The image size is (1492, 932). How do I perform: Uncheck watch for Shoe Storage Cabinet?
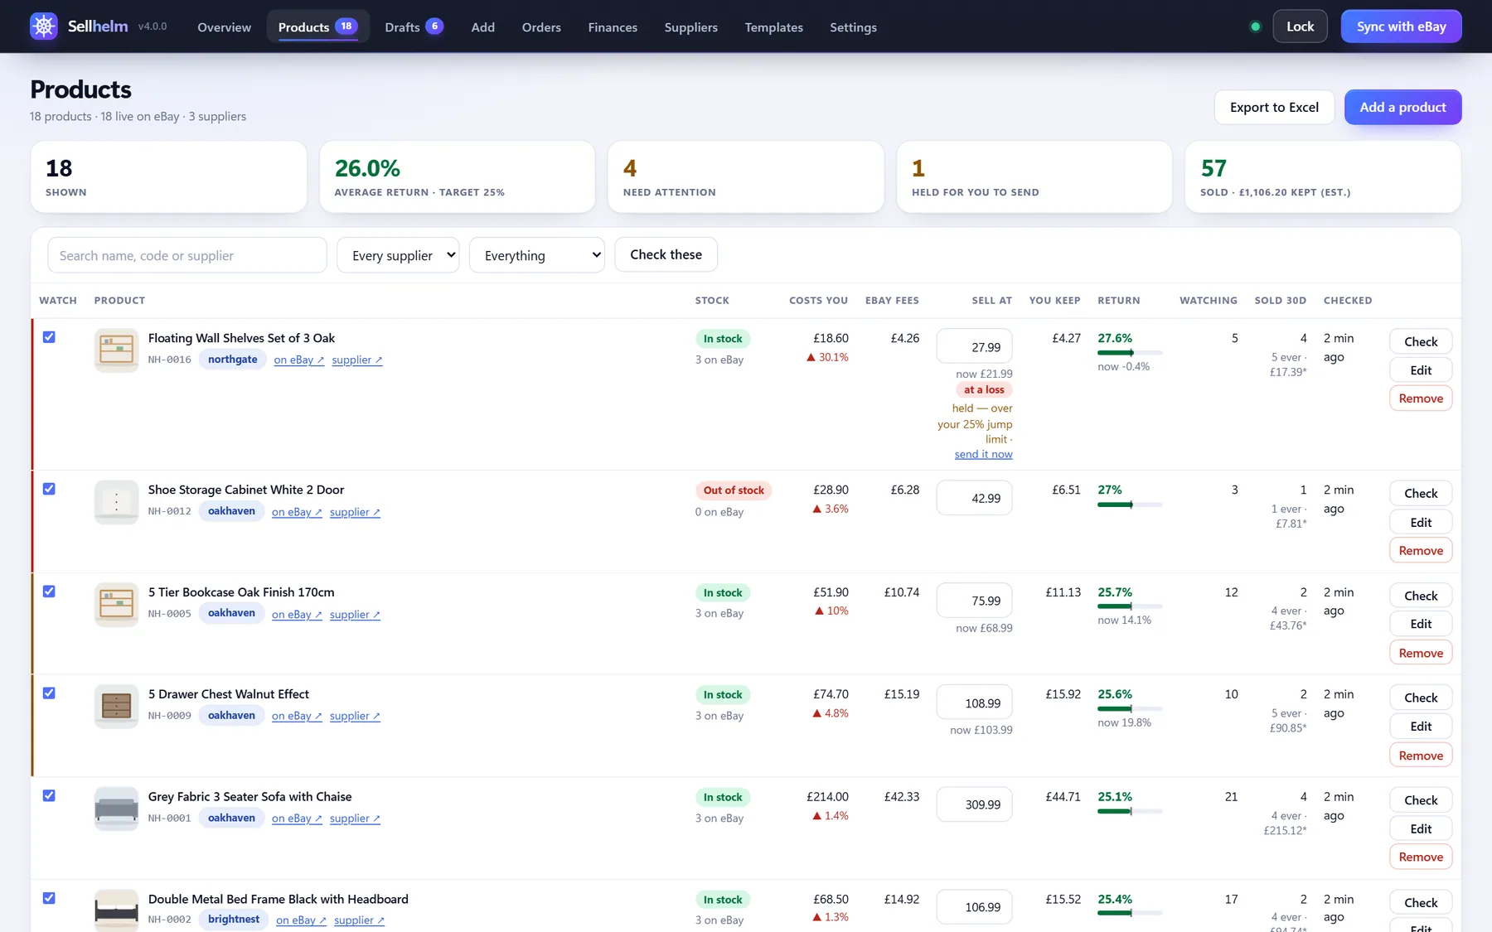(x=49, y=489)
